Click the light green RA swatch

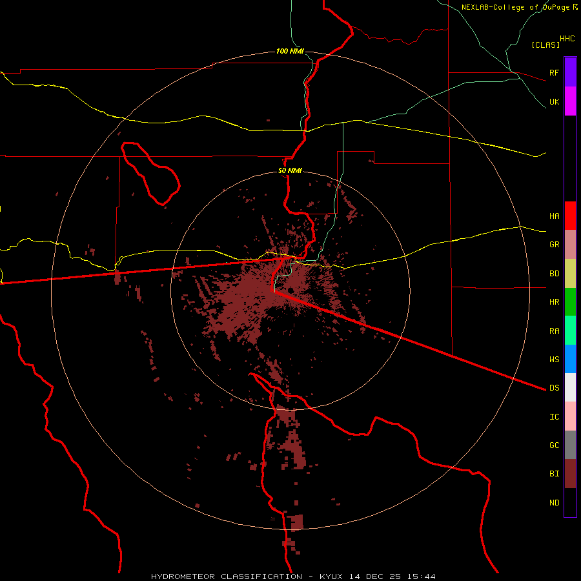coord(570,331)
